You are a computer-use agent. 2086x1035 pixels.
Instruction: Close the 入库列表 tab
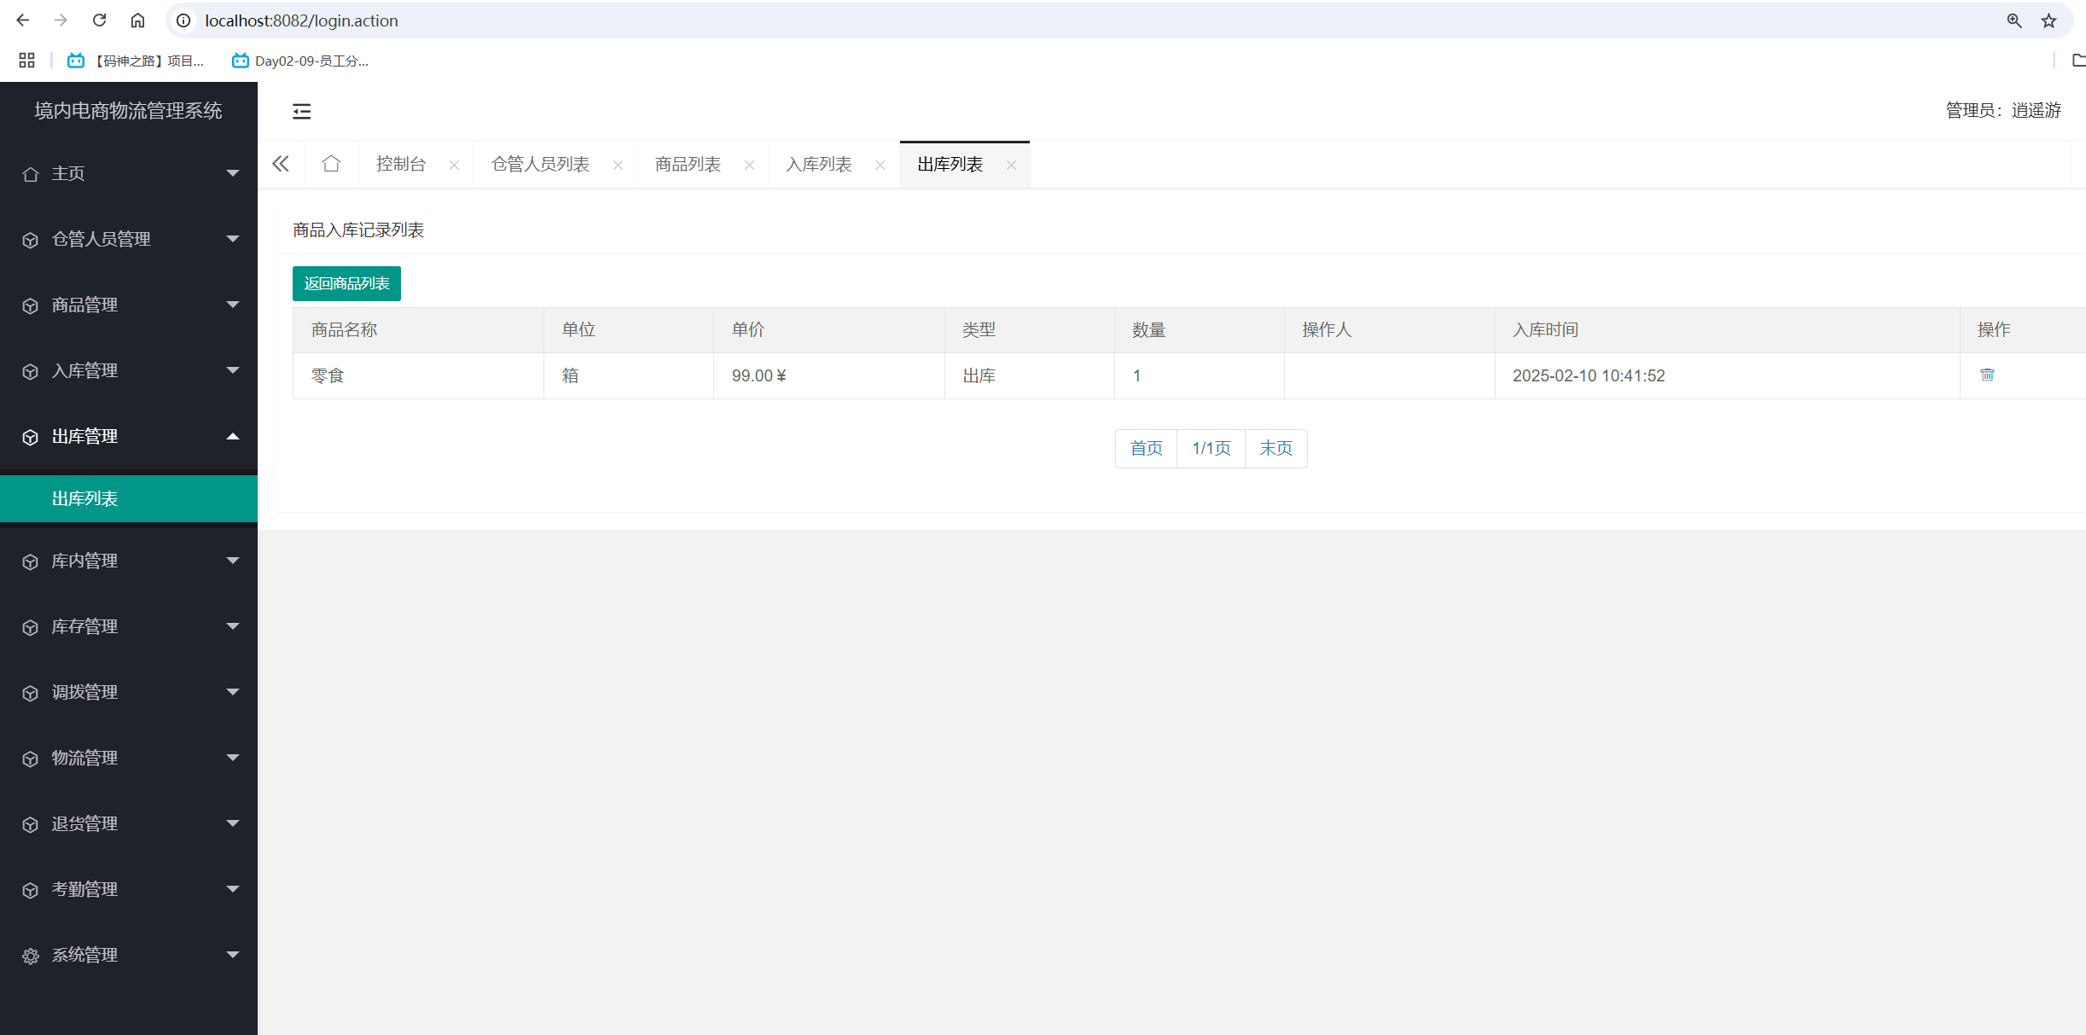(880, 165)
